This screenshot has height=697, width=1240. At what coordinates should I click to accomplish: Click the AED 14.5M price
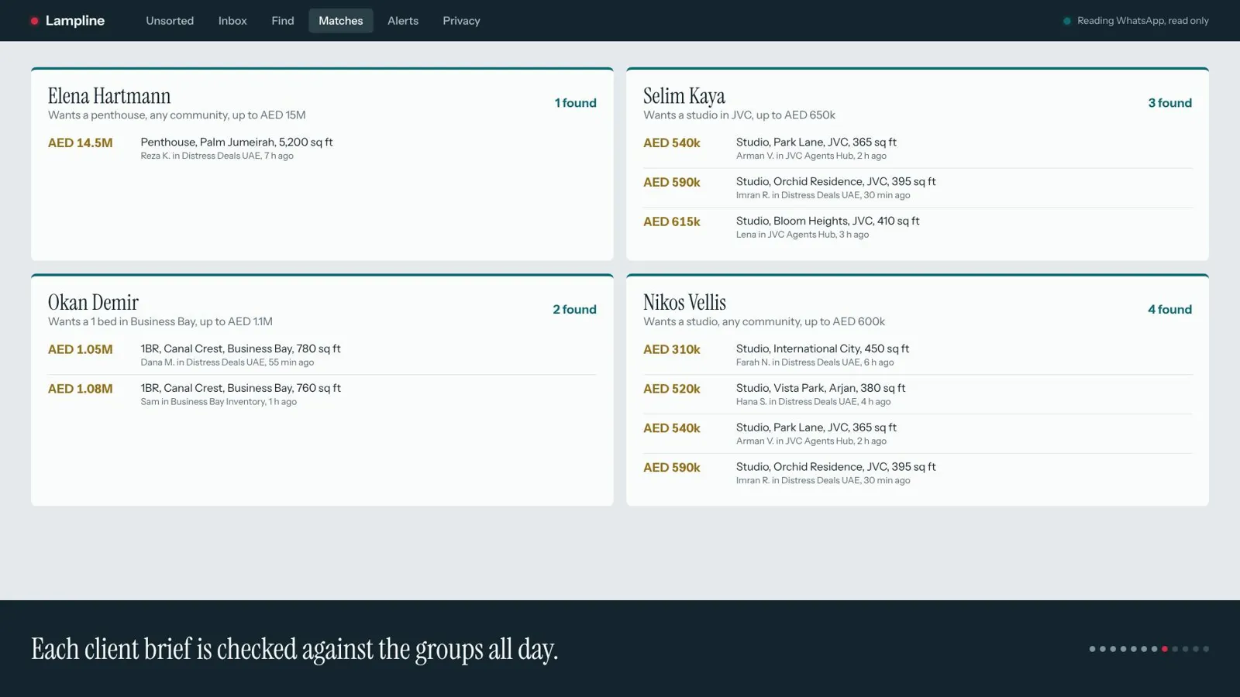(x=80, y=143)
